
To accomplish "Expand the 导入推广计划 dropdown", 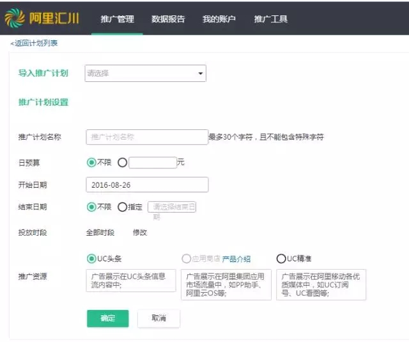I will coord(145,74).
